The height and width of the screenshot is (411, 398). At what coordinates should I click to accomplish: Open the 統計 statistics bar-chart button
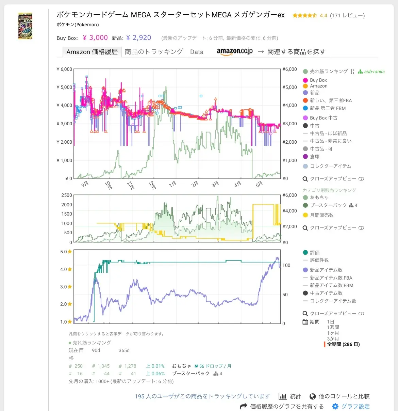[x=290, y=396]
